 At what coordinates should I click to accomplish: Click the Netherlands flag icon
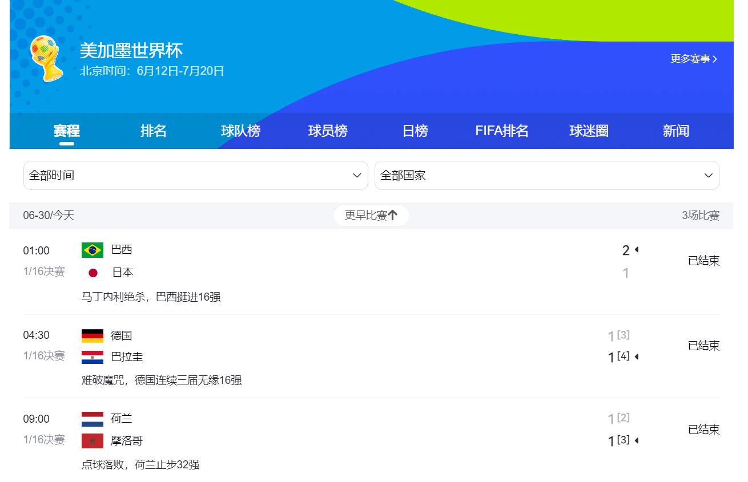[x=93, y=419]
